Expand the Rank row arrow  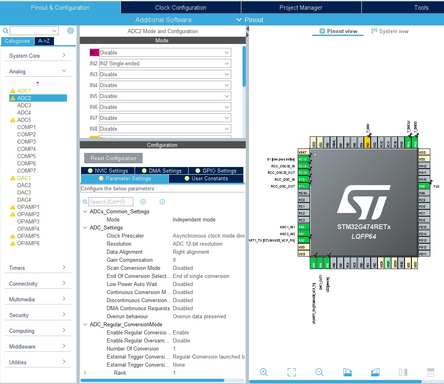(85, 373)
